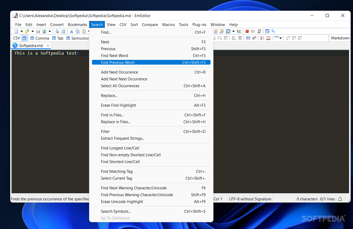Click the Print icon
This screenshot has height=229, width=353.
57,31
